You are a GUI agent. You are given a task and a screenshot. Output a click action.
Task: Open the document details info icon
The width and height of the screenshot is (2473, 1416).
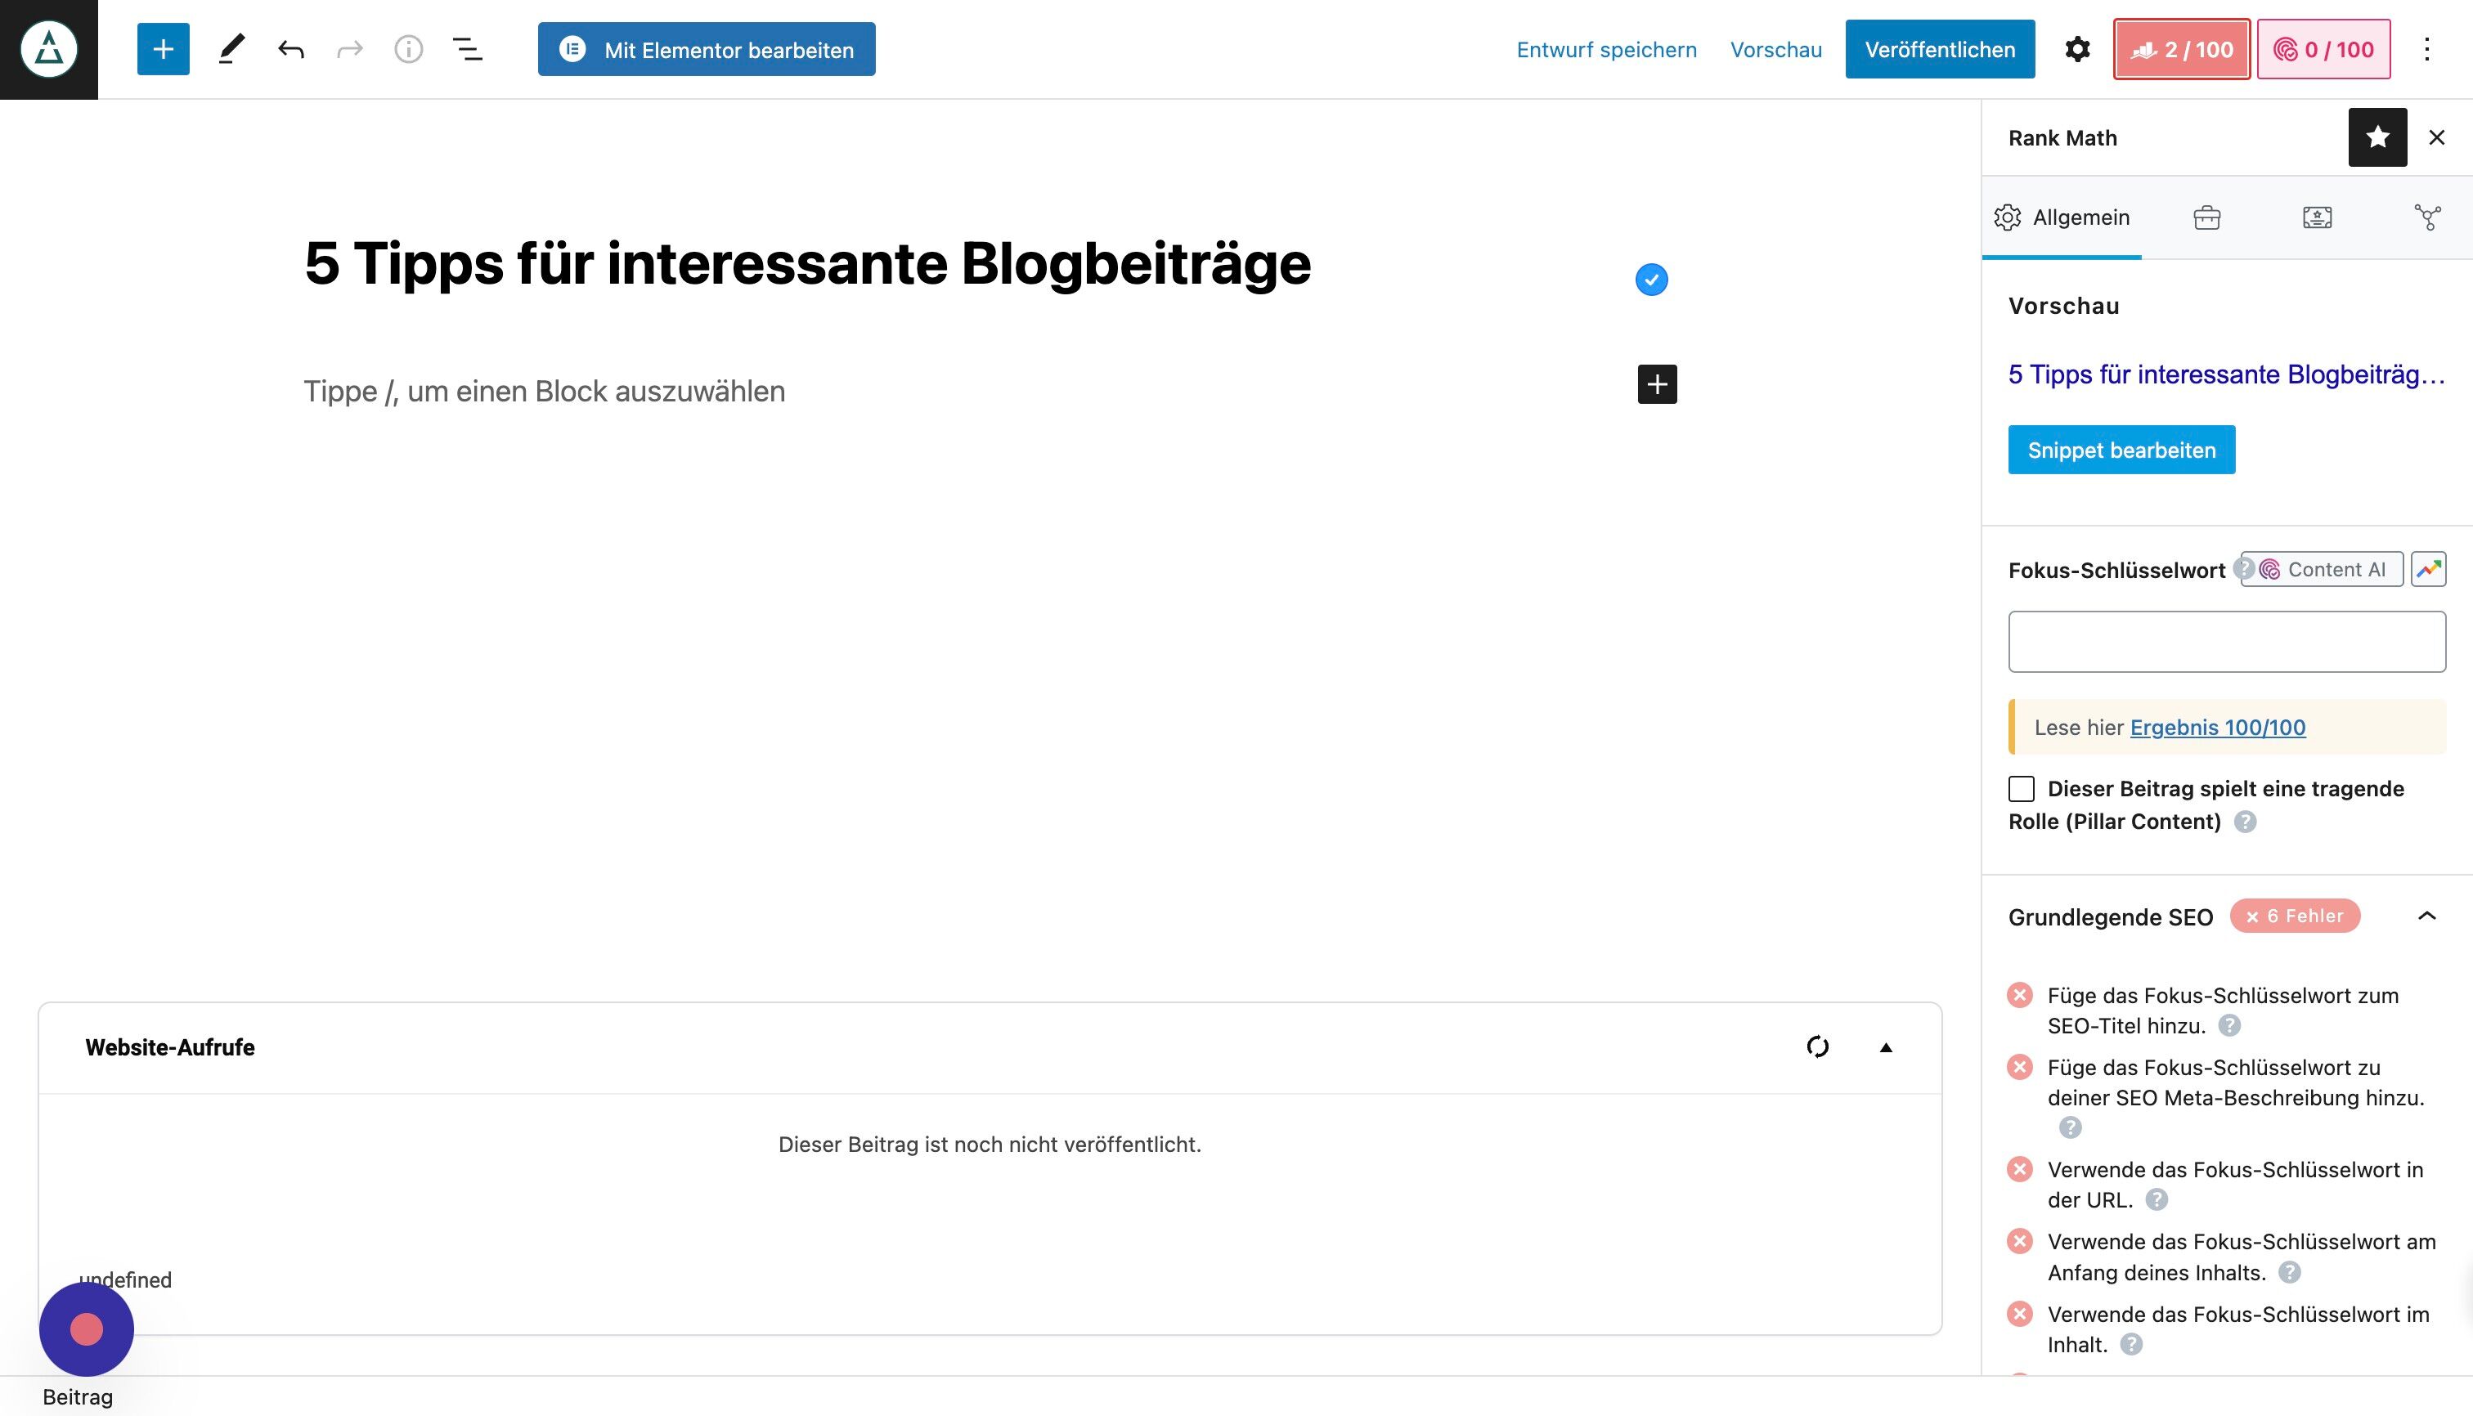click(409, 48)
